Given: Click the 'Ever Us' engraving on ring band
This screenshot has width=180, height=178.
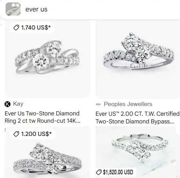Looking at the screenshot, I should [139, 66].
